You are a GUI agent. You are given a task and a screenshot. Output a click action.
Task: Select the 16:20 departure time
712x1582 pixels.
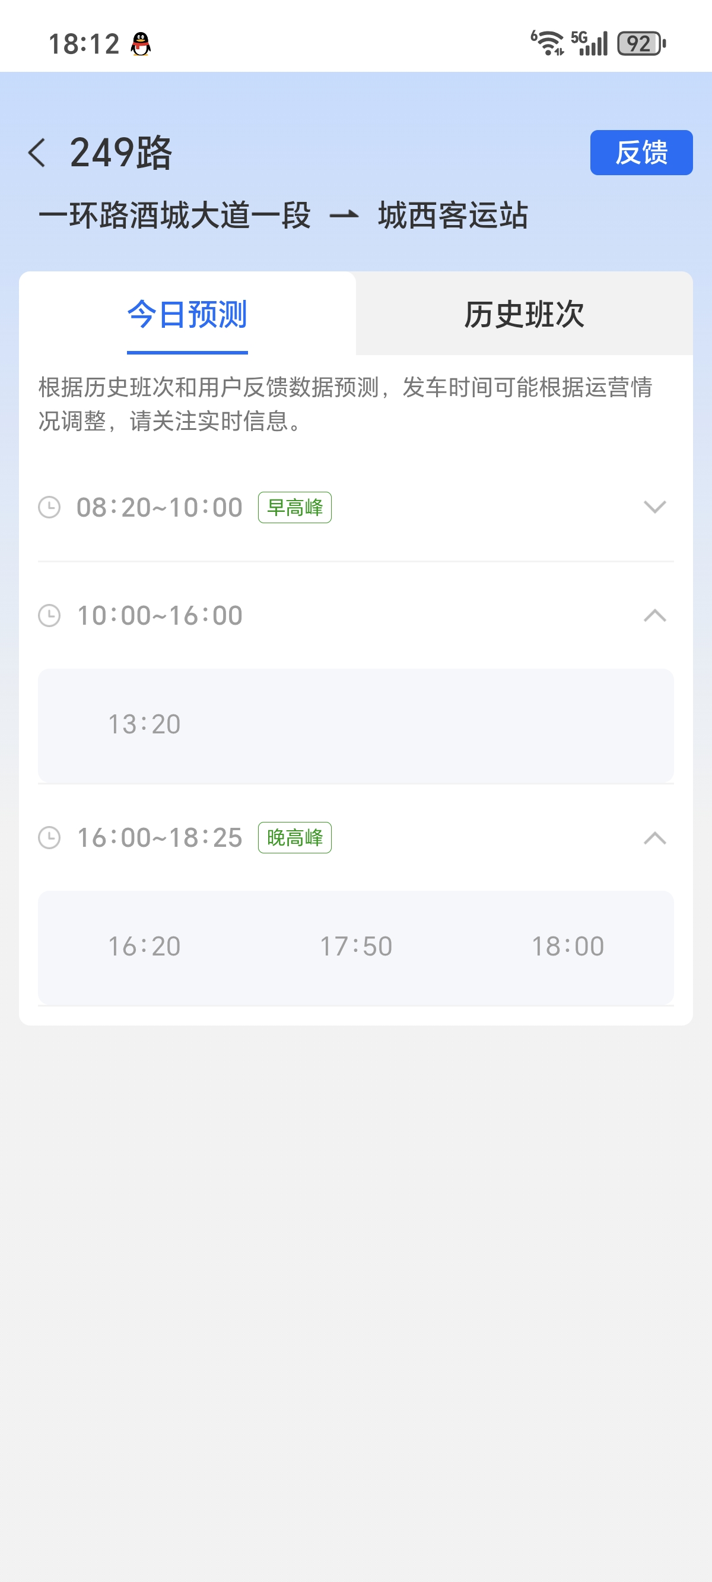click(x=144, y=947)
